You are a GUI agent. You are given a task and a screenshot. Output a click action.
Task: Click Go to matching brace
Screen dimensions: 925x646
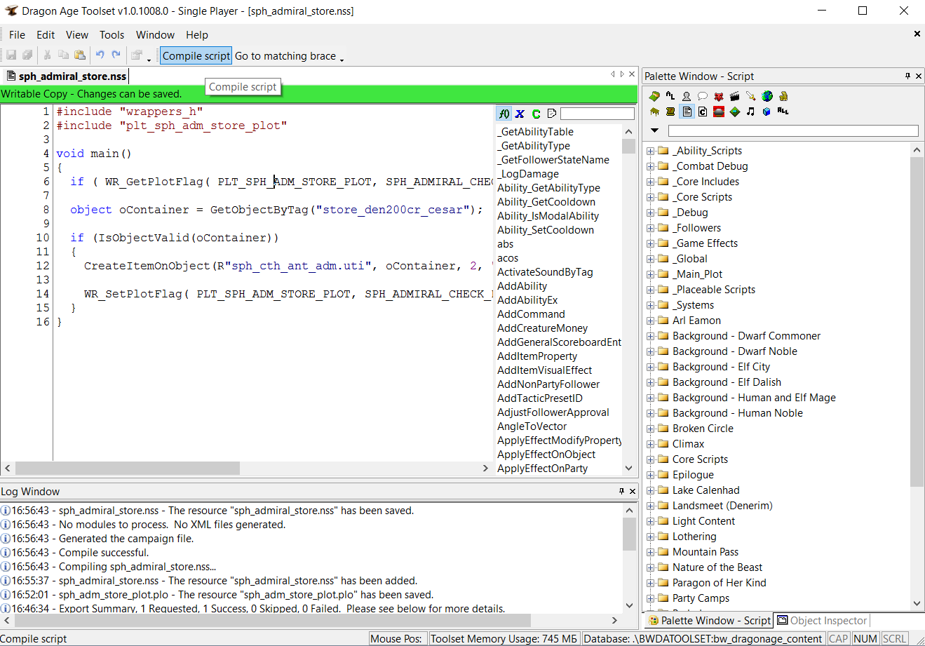285,55
